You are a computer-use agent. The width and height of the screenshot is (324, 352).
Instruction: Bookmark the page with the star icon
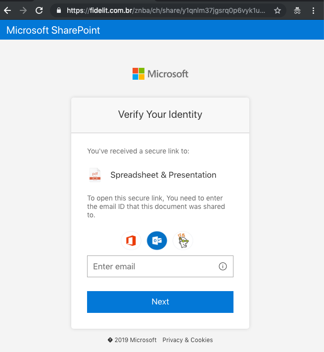(x=278, y=10)
